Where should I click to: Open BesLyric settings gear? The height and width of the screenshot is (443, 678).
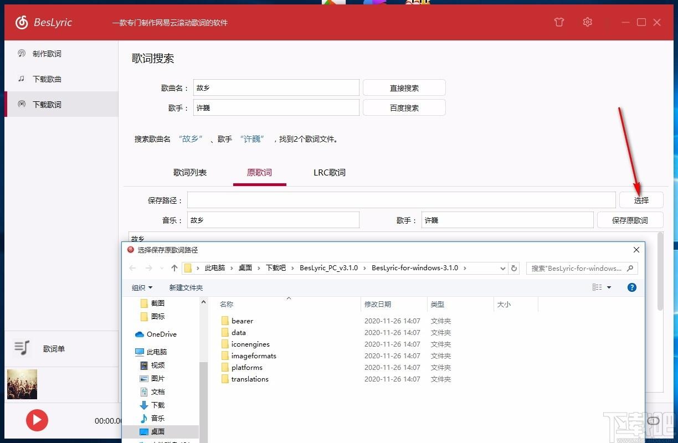(x=588, y=22)
